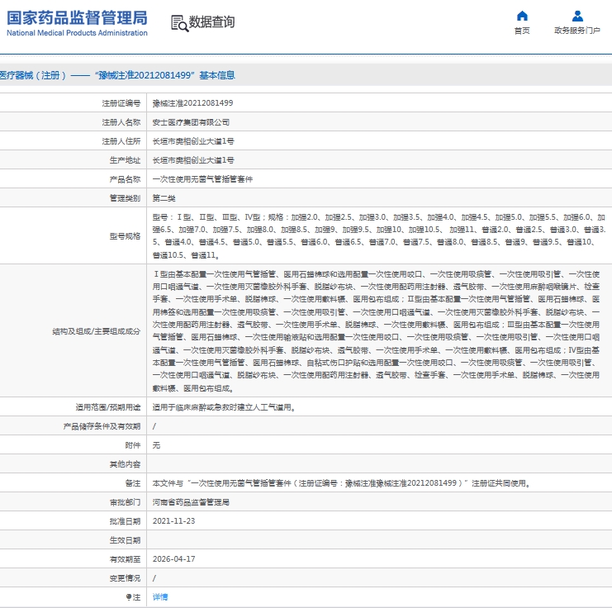The height and width of the screenshot is (608, 612).
Task: Click the 型号规格 specifications text block
Action: point(378,236)
